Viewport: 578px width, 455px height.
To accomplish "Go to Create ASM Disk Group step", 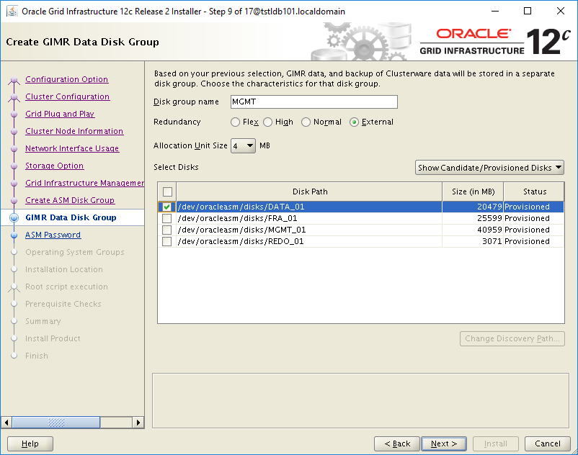I will 70,200.
